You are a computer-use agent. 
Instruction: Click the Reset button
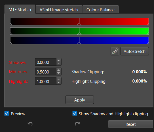point(131,124)
